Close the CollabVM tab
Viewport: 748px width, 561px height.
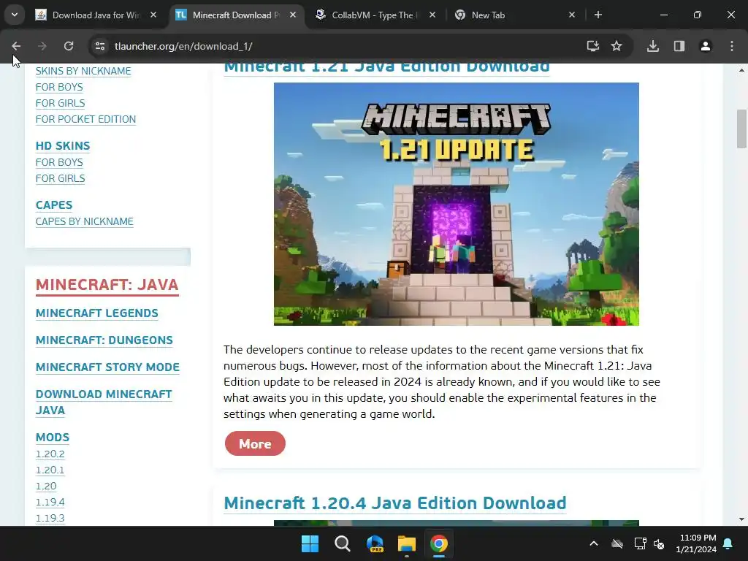[x=432, y=15]
